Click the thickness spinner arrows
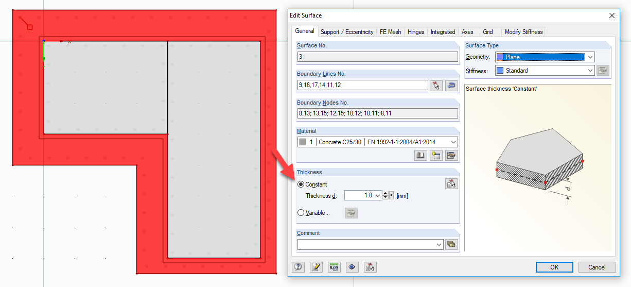Viewport: 631px width, 287px height. (x=385, y=196)
